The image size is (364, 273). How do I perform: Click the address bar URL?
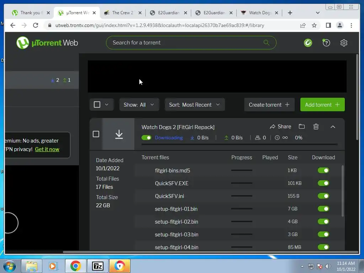click(160, 25)
